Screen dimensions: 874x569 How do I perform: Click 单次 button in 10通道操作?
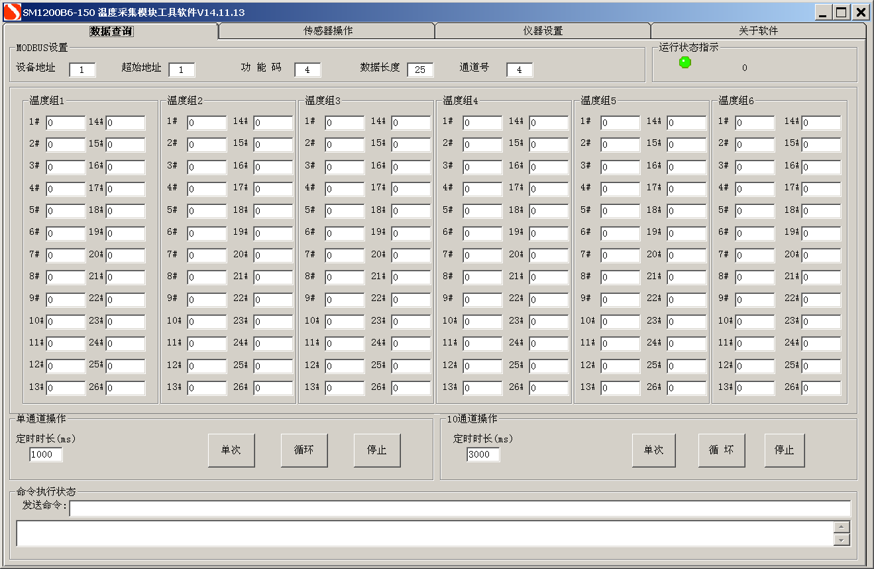pyautogui.click(x=653, y=450)
